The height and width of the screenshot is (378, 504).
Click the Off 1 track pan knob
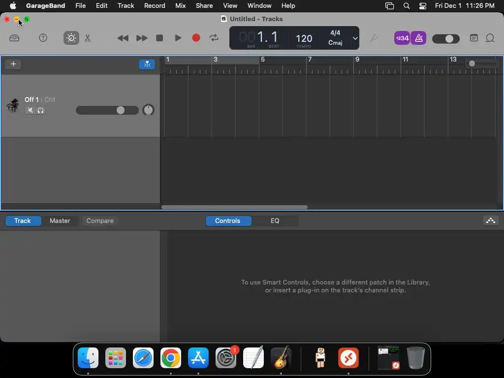pyautogui.click(x=148, y=110)
